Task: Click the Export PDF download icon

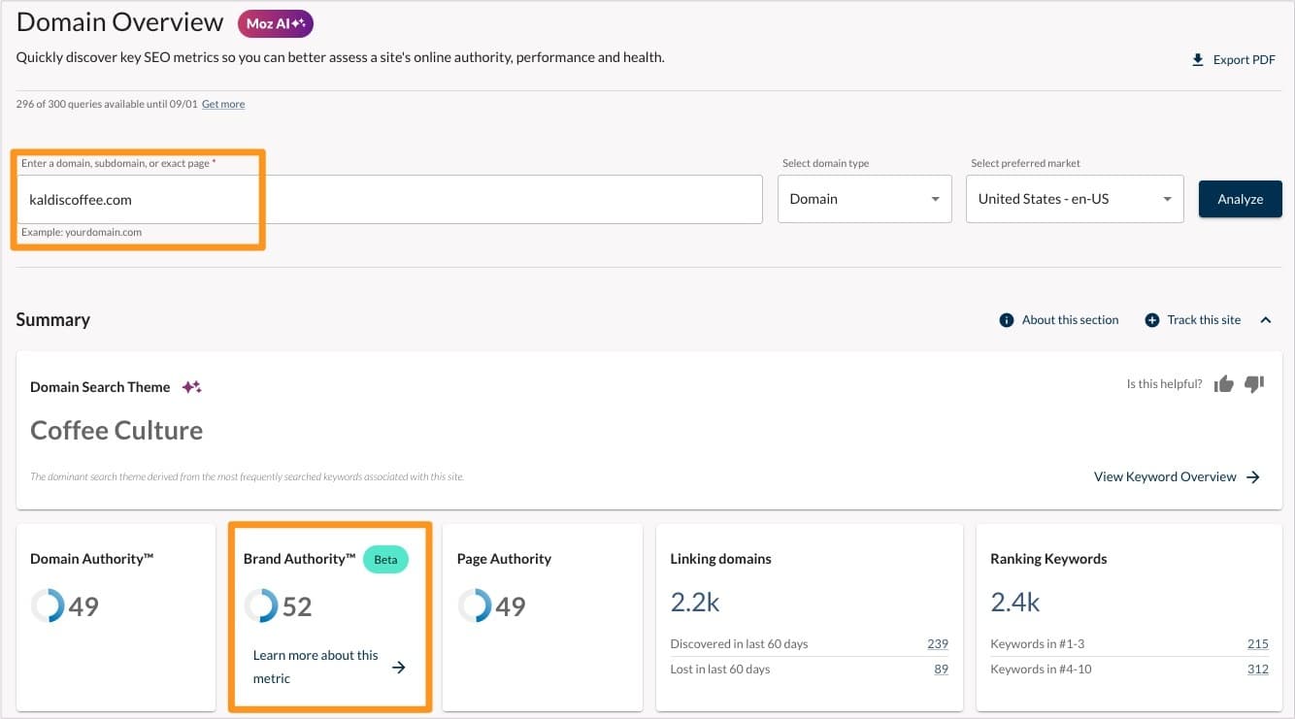Action: (x=1197, y=60)
